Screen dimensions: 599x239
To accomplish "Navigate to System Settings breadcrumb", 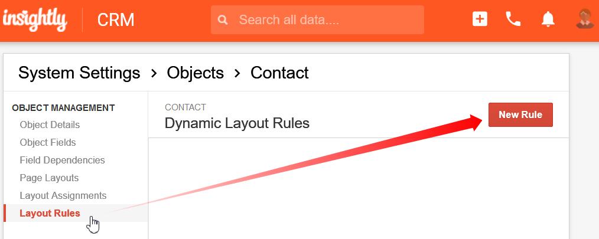I will [79, 73].
